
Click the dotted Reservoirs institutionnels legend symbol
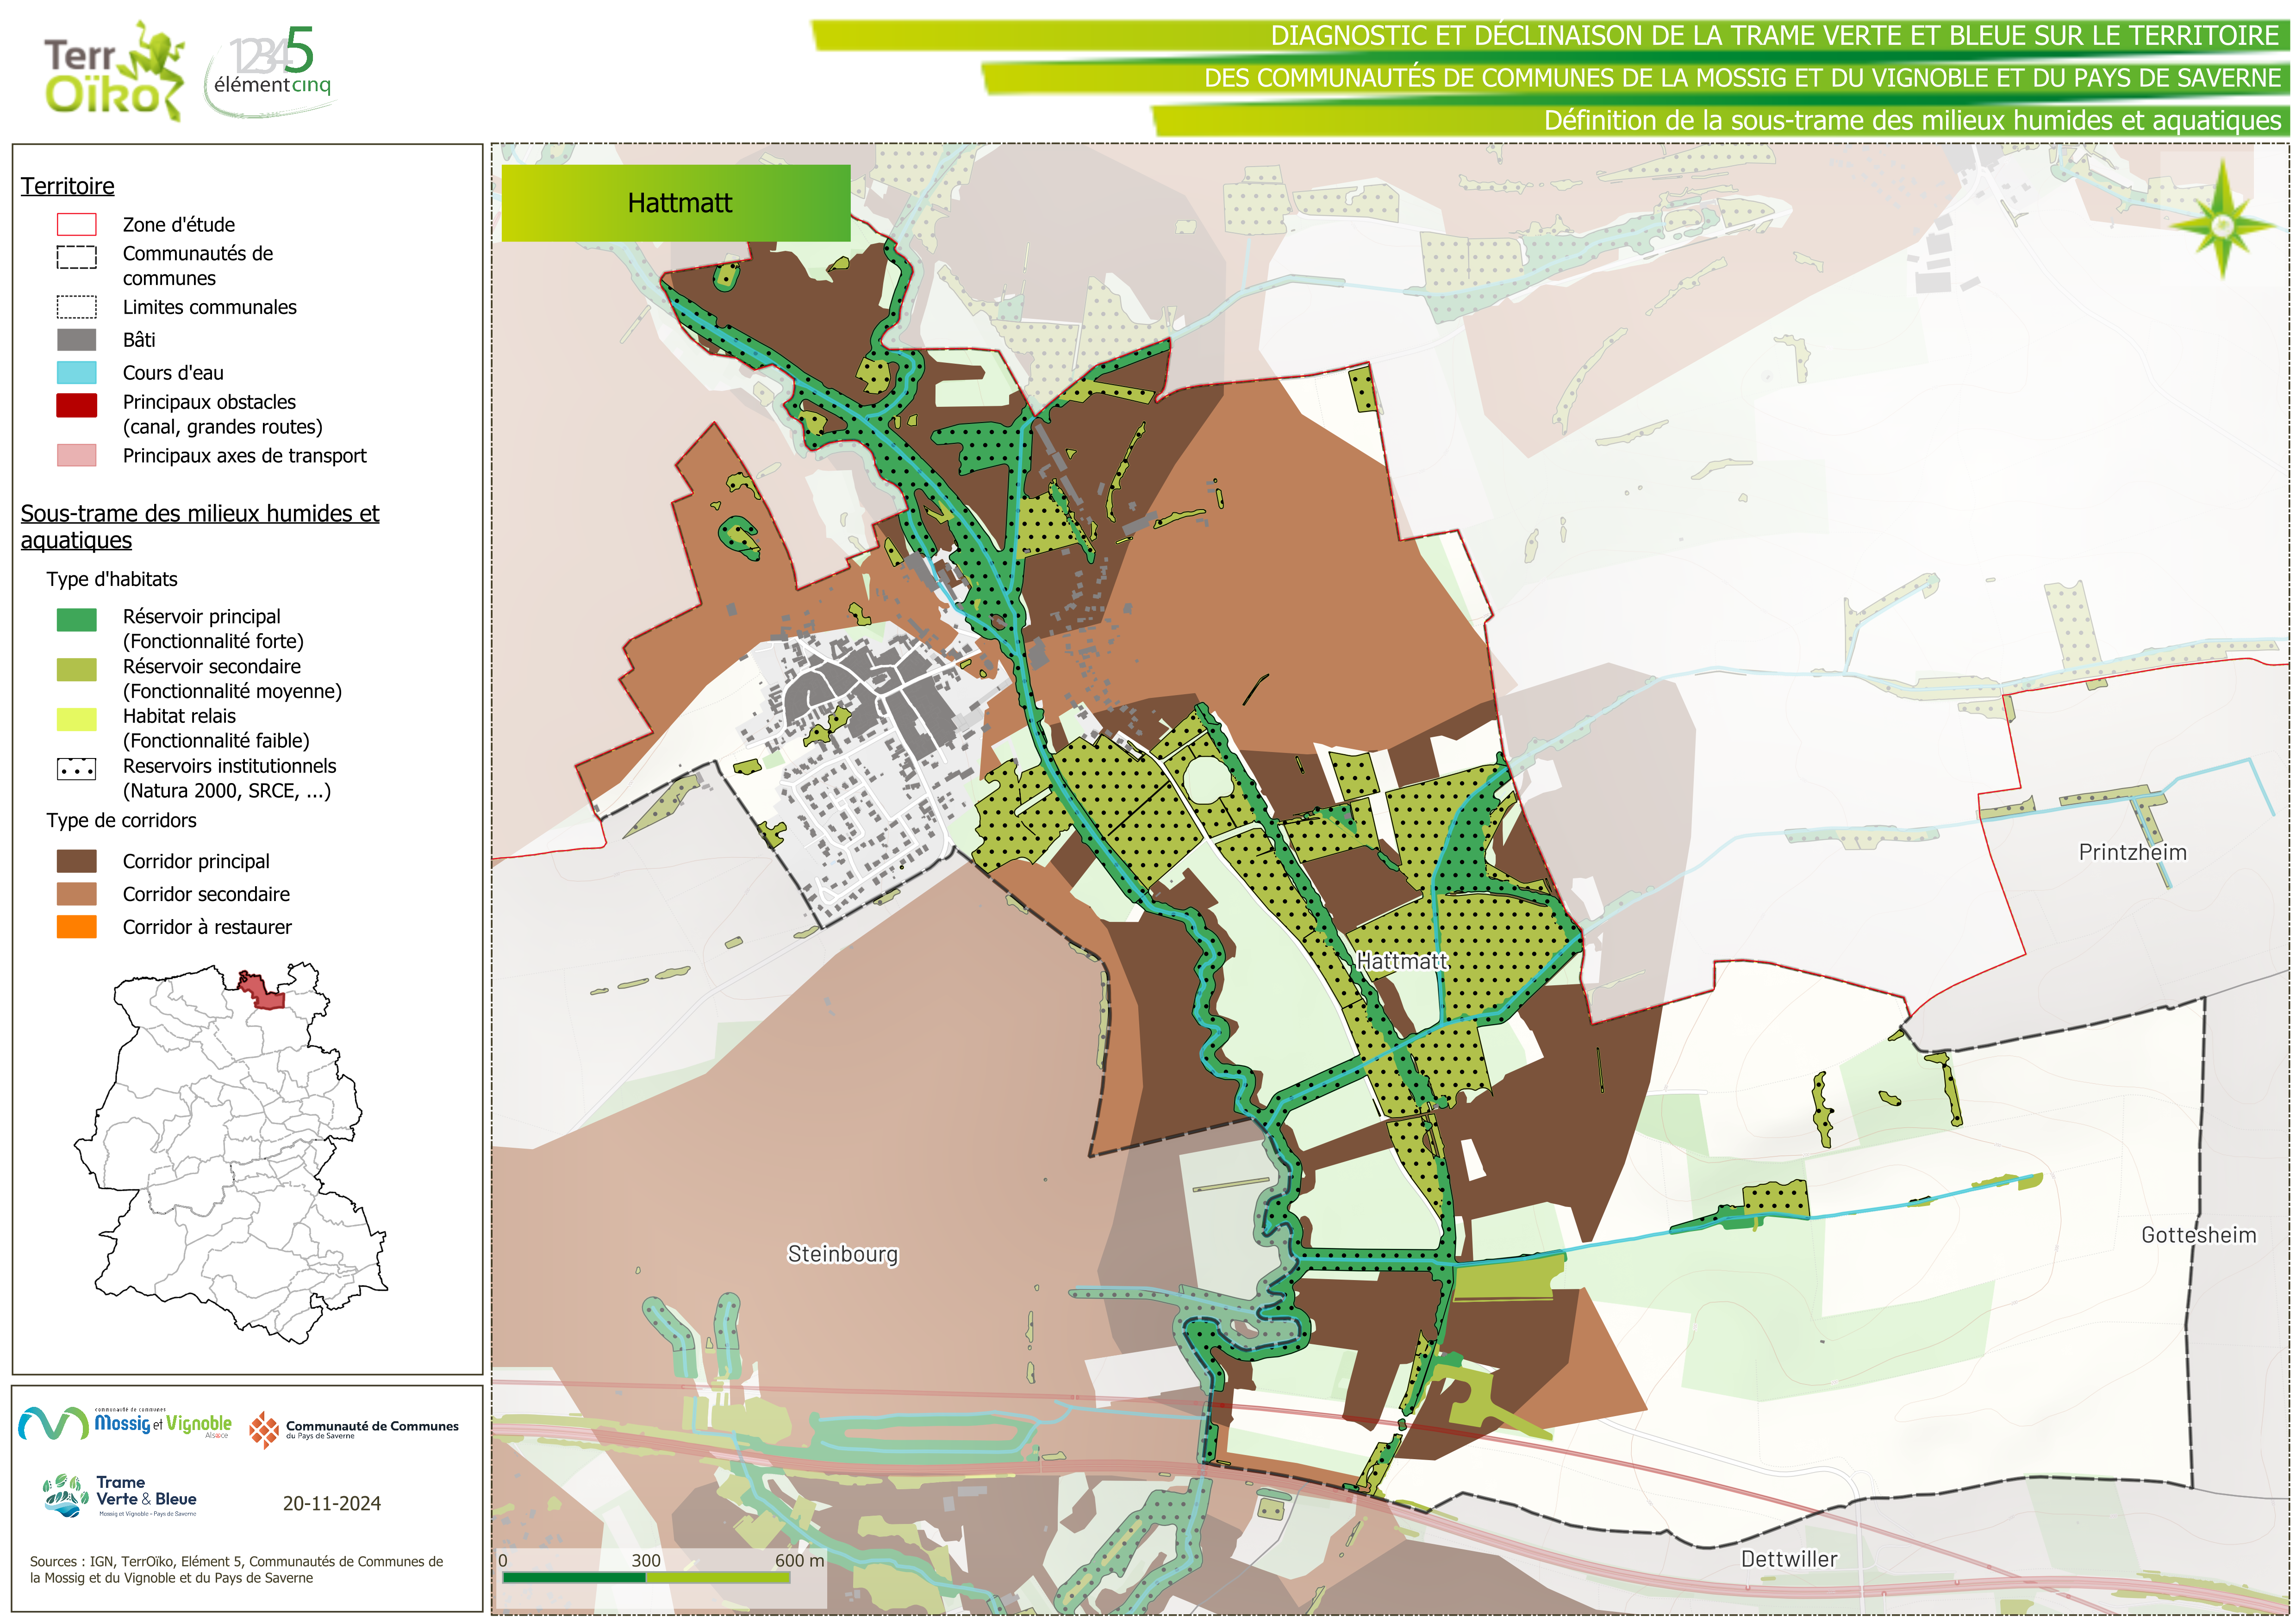point(77,769)
